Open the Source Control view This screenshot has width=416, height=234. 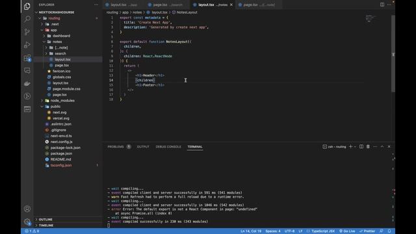27,32
